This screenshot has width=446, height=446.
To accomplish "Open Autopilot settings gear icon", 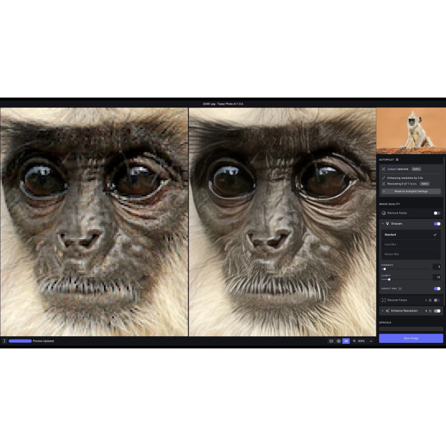I will point(397,159).
